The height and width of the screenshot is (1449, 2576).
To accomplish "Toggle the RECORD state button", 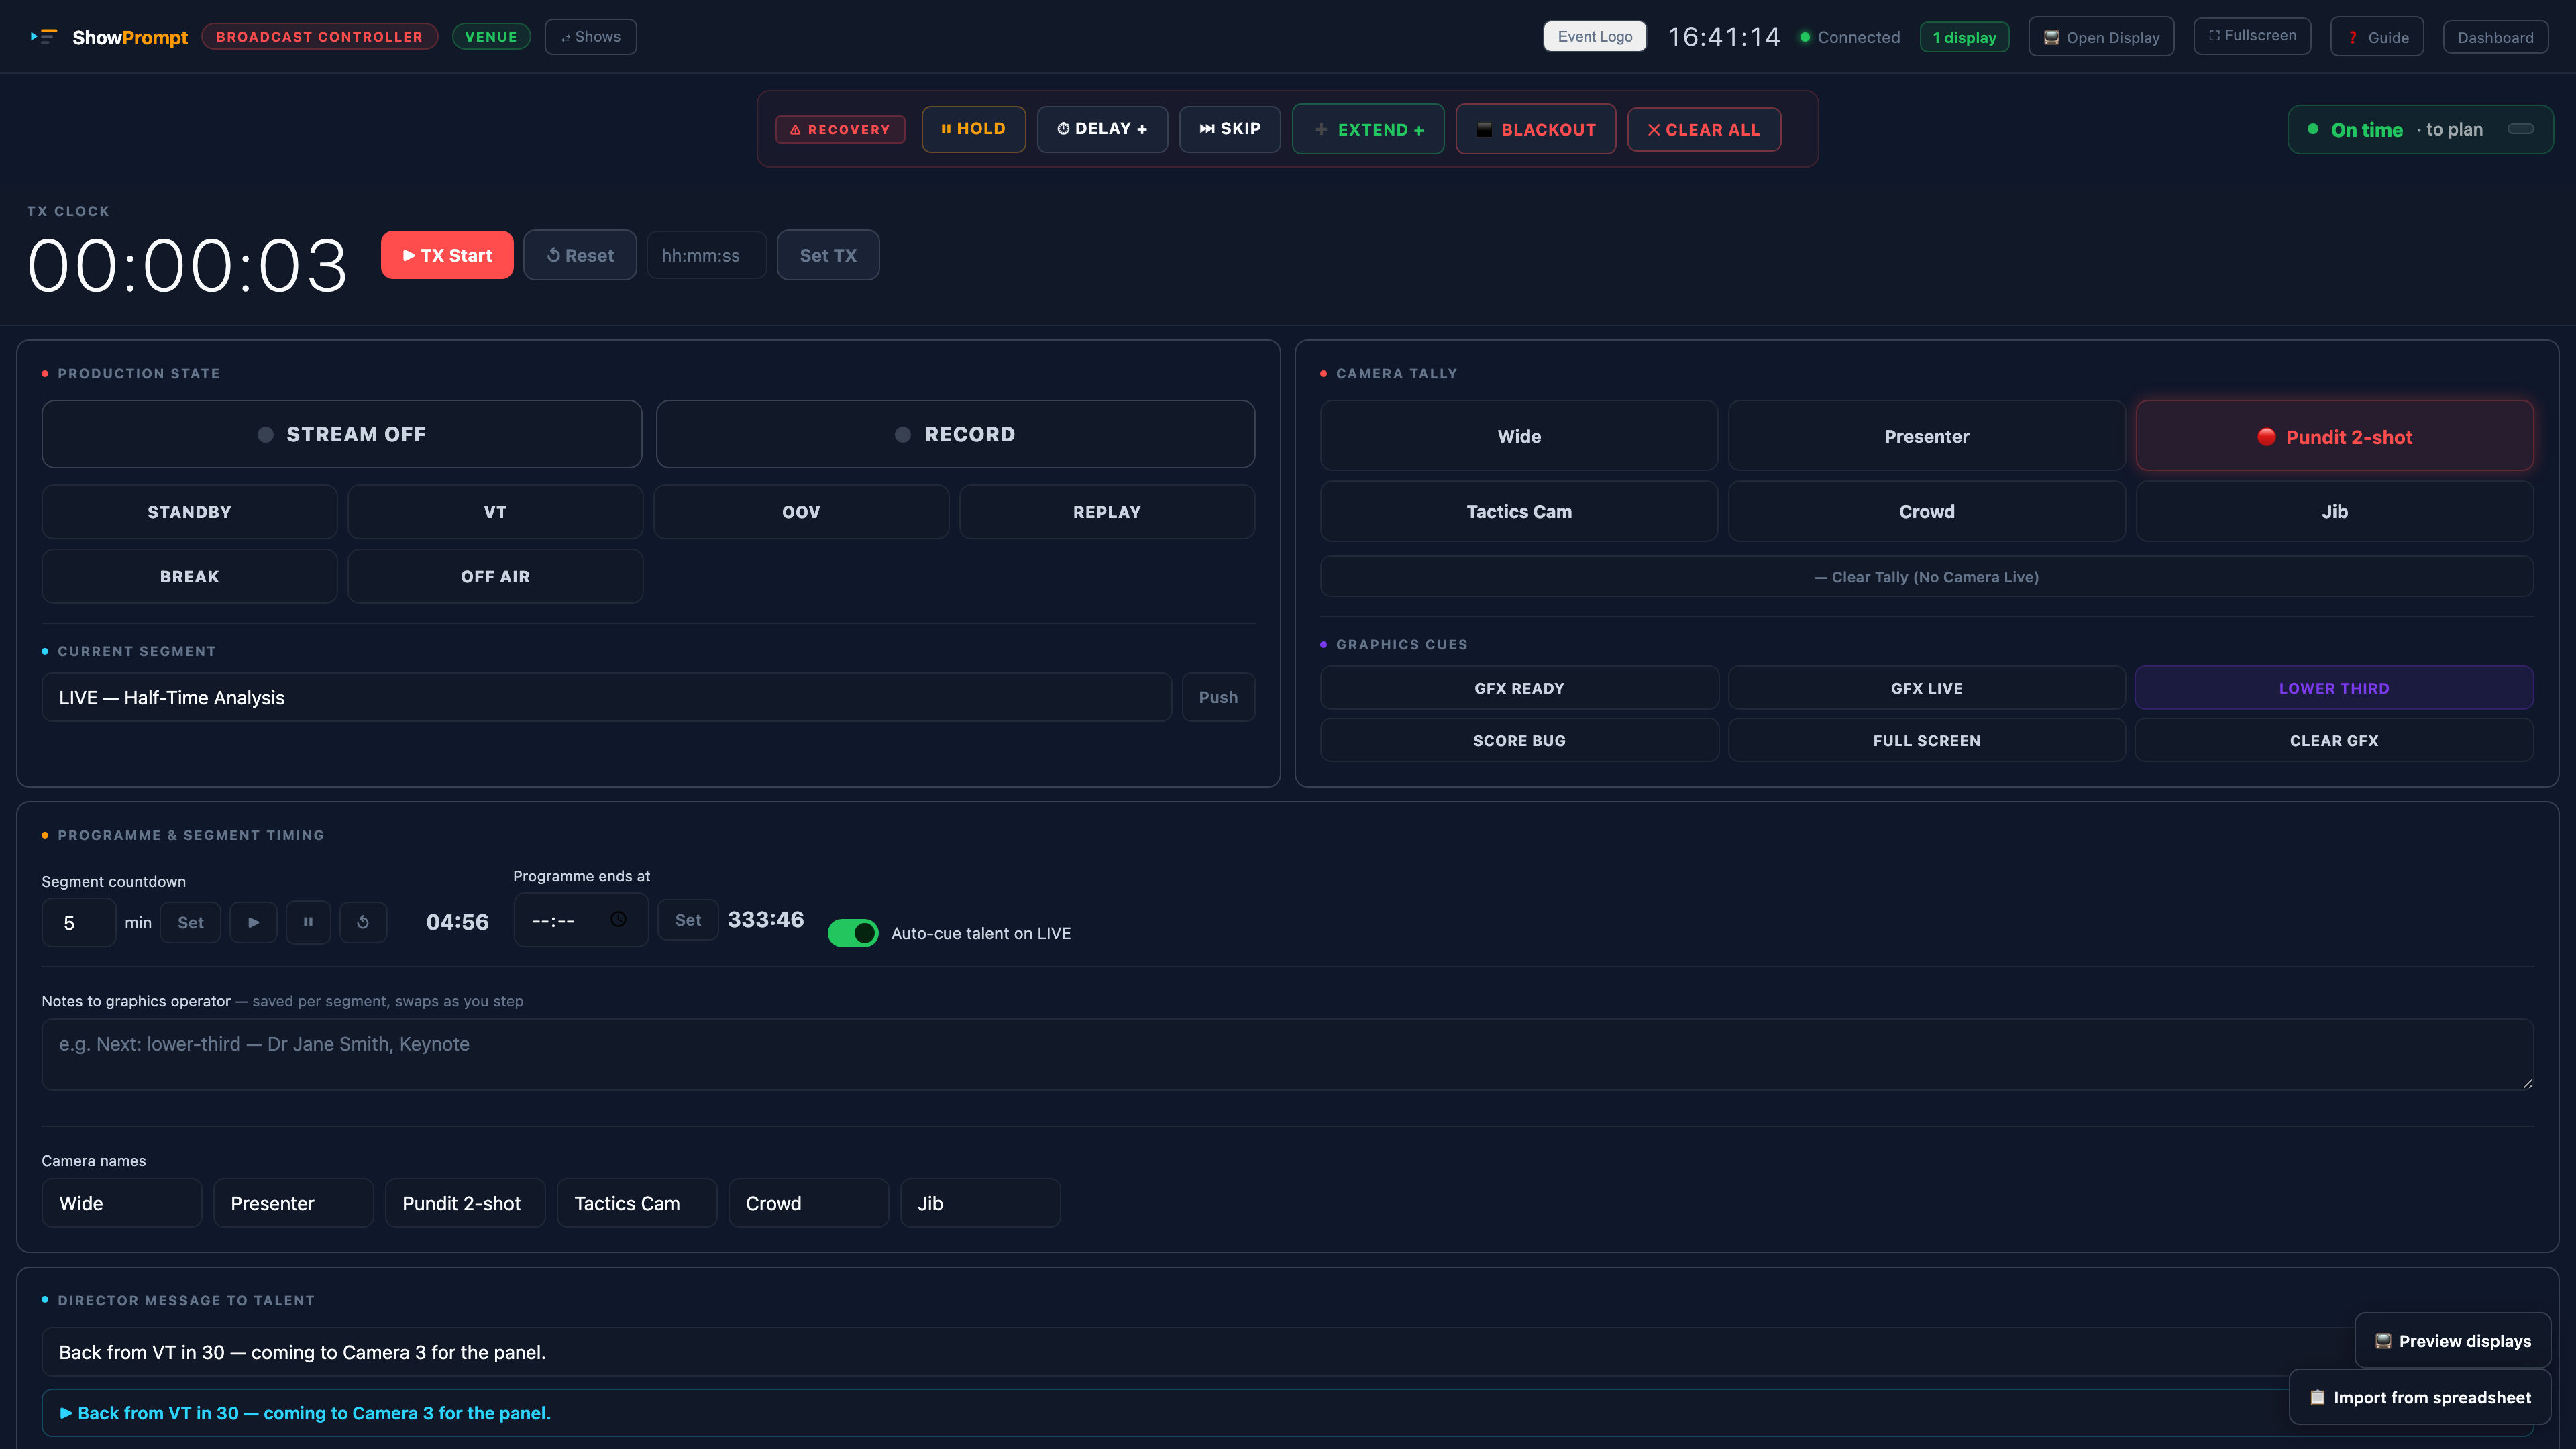I will [955, 434].
